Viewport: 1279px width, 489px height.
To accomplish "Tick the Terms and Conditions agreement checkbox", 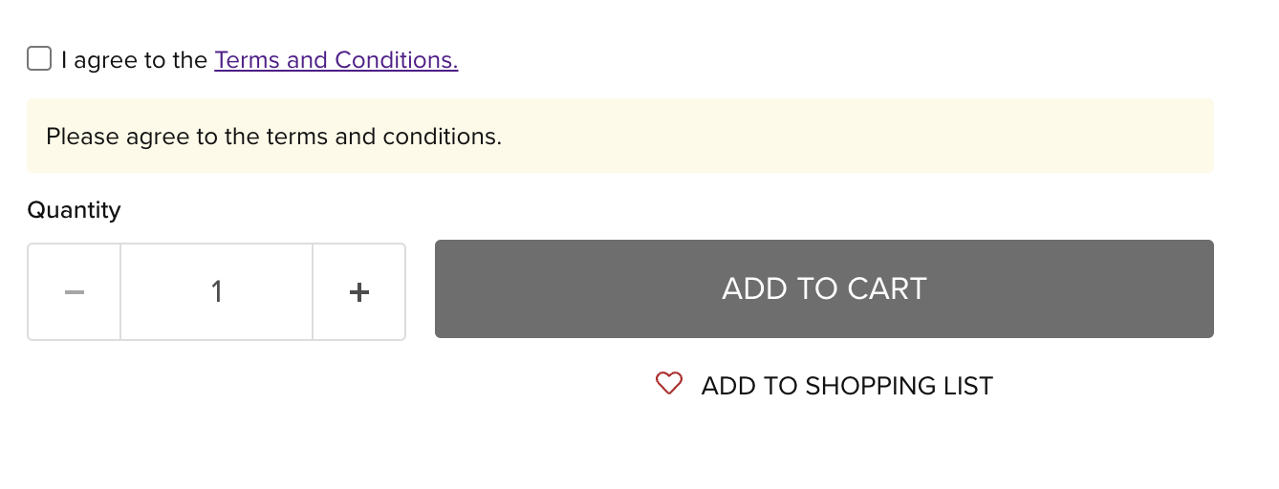I will [39, 59].
